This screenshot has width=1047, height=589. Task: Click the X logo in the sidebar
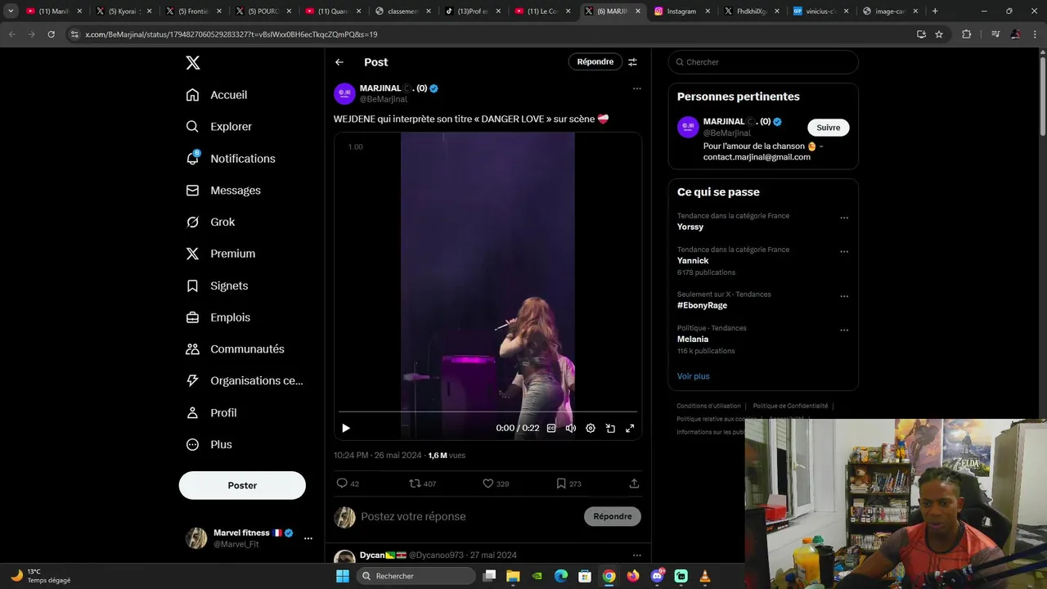coord(192,63)
